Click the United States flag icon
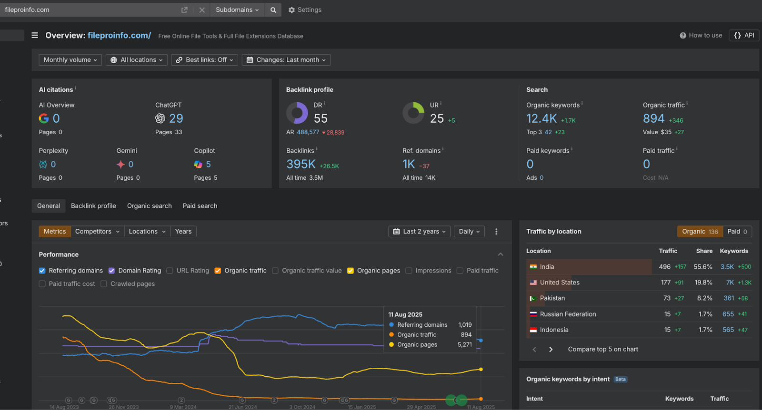 (533, 283)
